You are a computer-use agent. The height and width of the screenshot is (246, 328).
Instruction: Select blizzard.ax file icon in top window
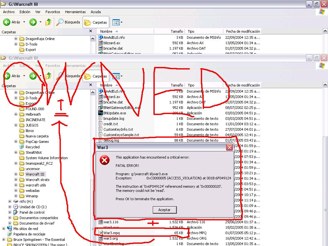100,43
